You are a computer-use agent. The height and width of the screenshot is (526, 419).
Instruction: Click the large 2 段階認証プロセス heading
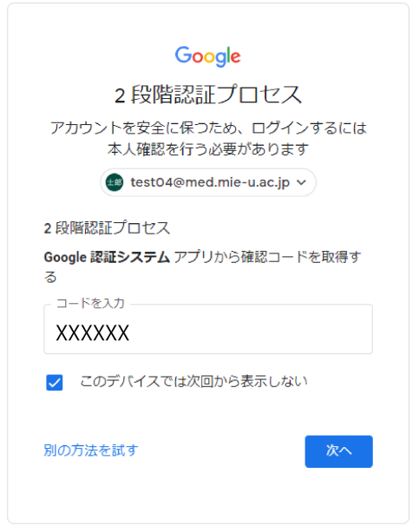pos(208,95)
